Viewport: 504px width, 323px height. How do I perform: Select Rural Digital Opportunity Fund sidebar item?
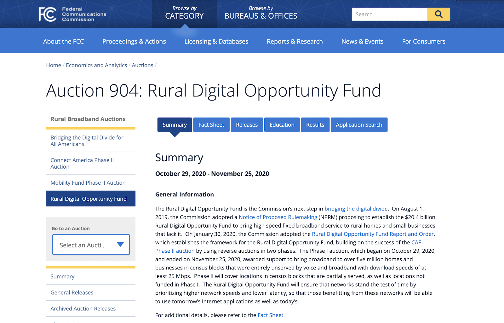(91, 199)
